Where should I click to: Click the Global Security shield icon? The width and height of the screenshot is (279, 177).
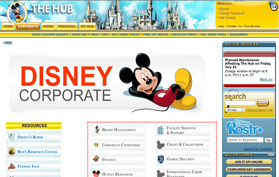161,159
